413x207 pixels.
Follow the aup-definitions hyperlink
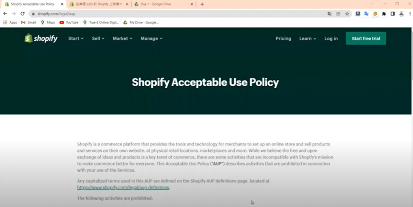(x=123, y=188)
